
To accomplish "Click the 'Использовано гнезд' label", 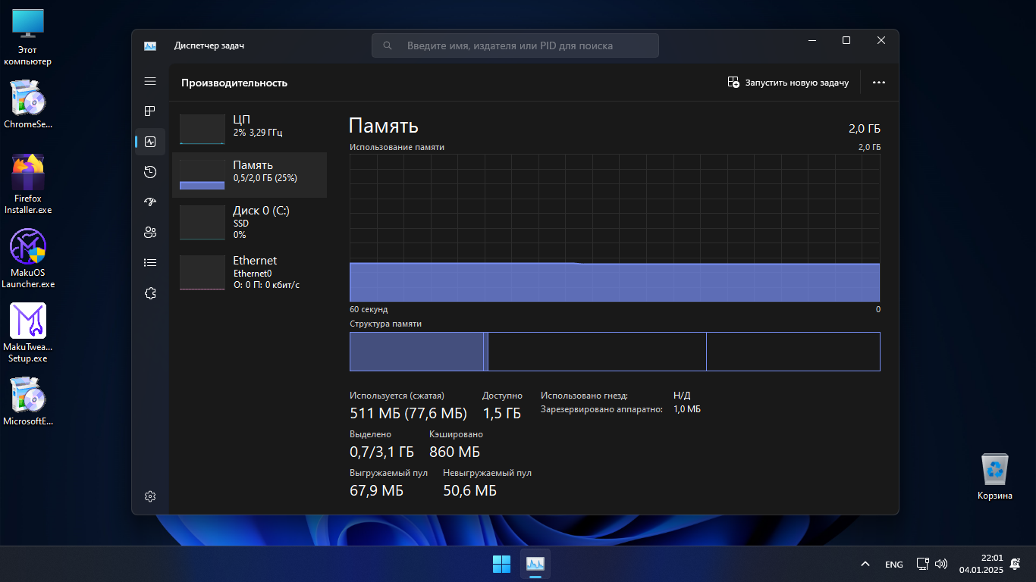I will 584,396.
